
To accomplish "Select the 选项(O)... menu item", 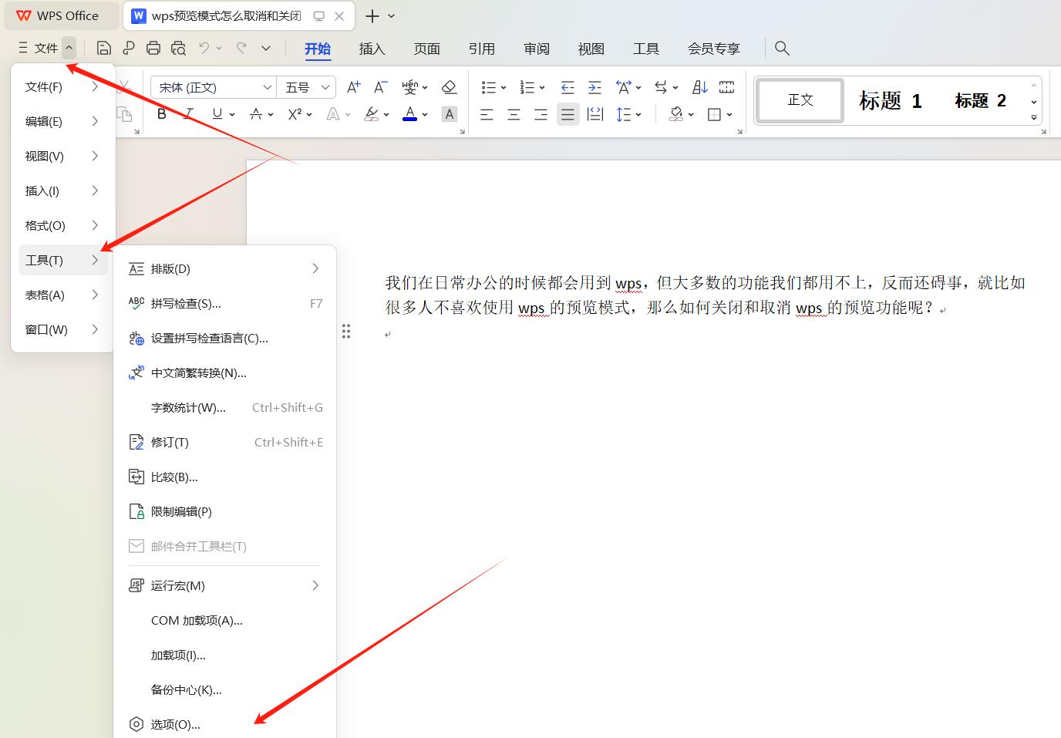I will pyautogui.click(x=224, y=724).
